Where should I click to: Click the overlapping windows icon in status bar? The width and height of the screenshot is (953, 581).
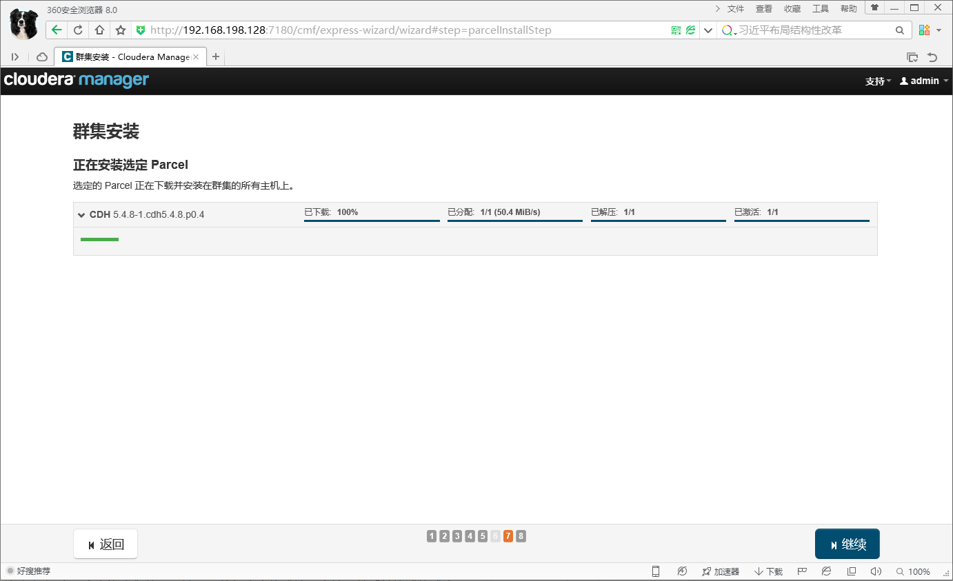pos(852,571)
